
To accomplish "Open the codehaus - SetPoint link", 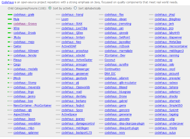I will [x=117, y=37].
